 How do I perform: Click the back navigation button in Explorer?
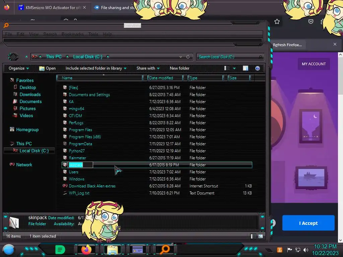[x=13, y=57]
